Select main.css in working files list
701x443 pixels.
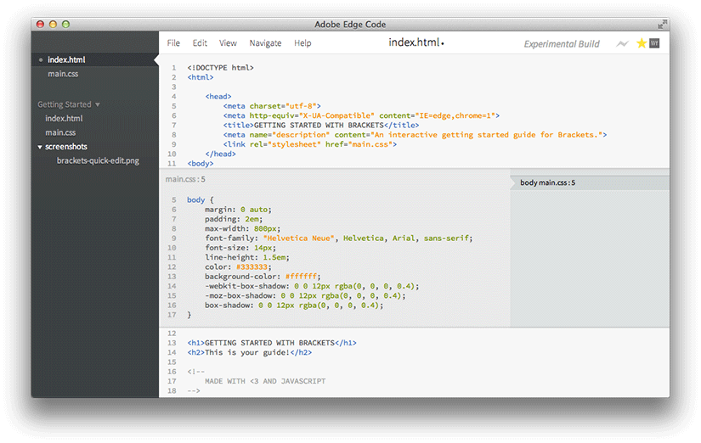(63, 75)
